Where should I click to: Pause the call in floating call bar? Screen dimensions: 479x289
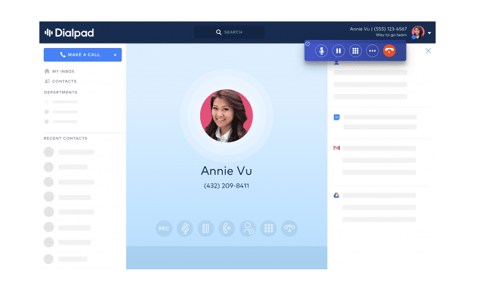pyautogui.click(x=338, y=51)
